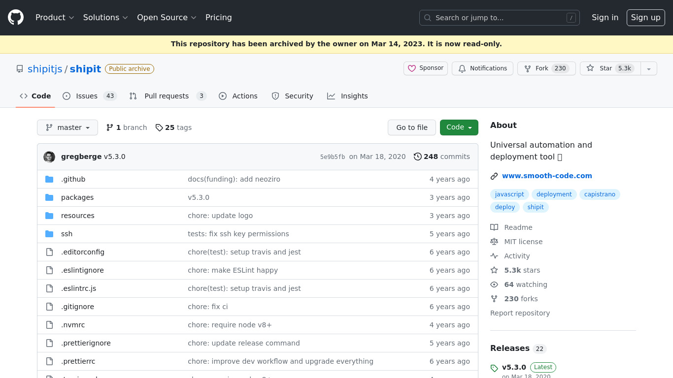
Task: Select the capistrano topic tag
Action: [600, 194]
